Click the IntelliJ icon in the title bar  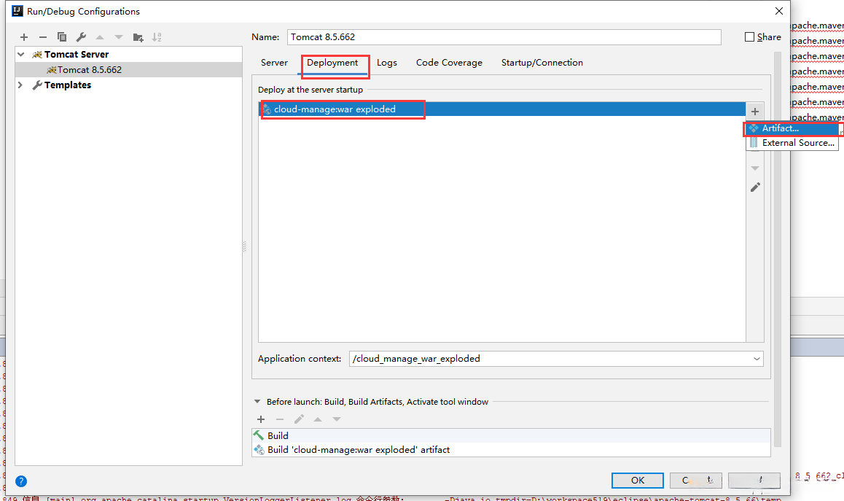pyautogui.click(x=17, y=11)
